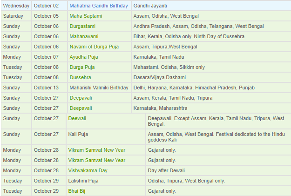Viewport: 291px width, 196px height.
Task: Click the Odisha, Tripura, West Bengal only cell
Action: pyautogui.click(x=218, y=181)
